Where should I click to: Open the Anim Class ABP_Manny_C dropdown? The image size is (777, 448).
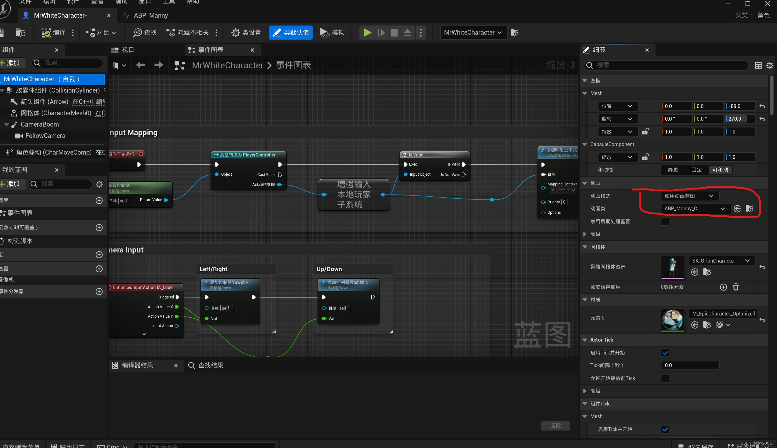(x=695, y=208)
